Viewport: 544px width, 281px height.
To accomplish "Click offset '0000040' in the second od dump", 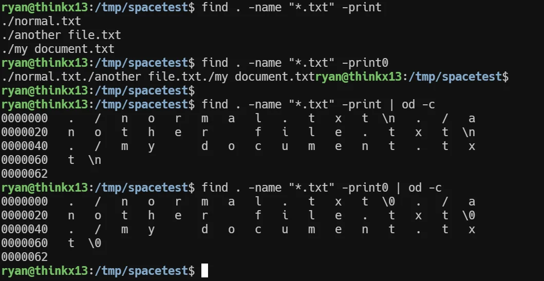I will click(x=24, y=230).
